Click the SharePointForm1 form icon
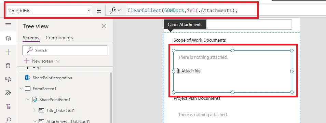Viewport: 326px width, 123px height. coord(35,100)
